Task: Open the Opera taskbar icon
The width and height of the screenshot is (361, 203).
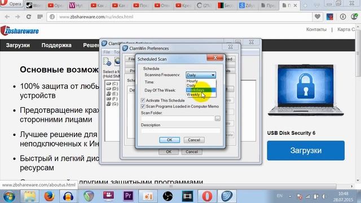Action: coord(207,196)
